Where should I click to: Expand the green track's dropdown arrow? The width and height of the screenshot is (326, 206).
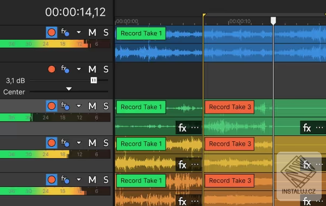point(79,105)
